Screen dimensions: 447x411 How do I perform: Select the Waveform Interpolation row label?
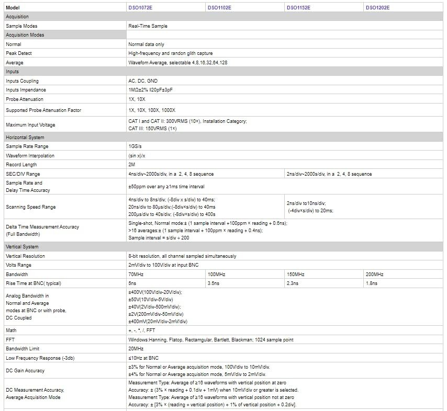(x=30, y=156)
